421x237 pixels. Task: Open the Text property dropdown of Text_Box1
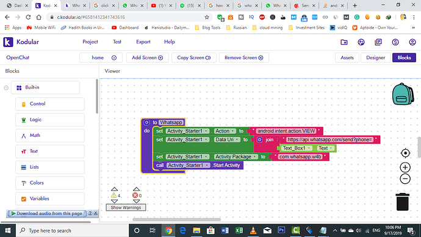(325, 148)
